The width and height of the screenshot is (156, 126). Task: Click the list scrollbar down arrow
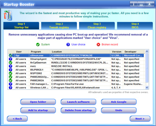point(147,88)
